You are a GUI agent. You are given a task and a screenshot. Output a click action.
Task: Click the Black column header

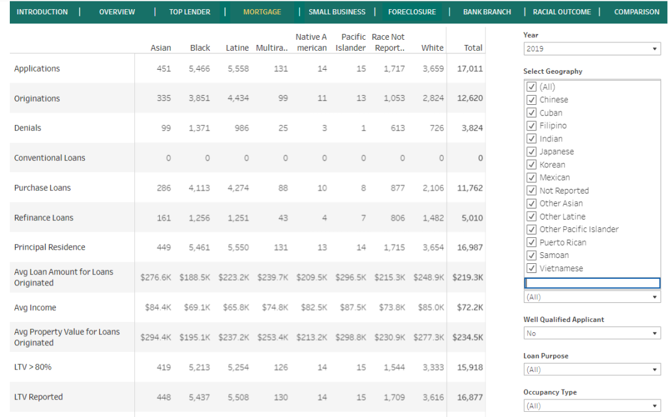[x=200, y=48]
